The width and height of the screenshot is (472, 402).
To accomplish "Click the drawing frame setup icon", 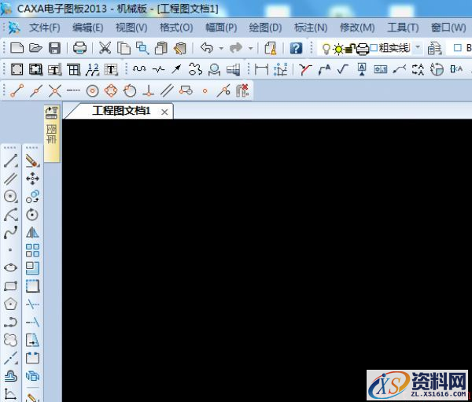I will 17,69.
